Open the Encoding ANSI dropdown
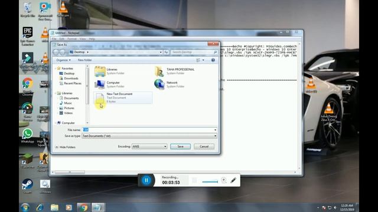The width and height of the screenshot is (378, 212). coord(149,147)
